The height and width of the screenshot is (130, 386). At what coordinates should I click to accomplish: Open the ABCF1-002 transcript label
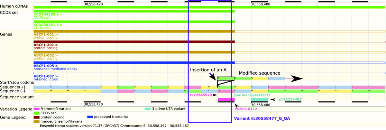point(46,55)
